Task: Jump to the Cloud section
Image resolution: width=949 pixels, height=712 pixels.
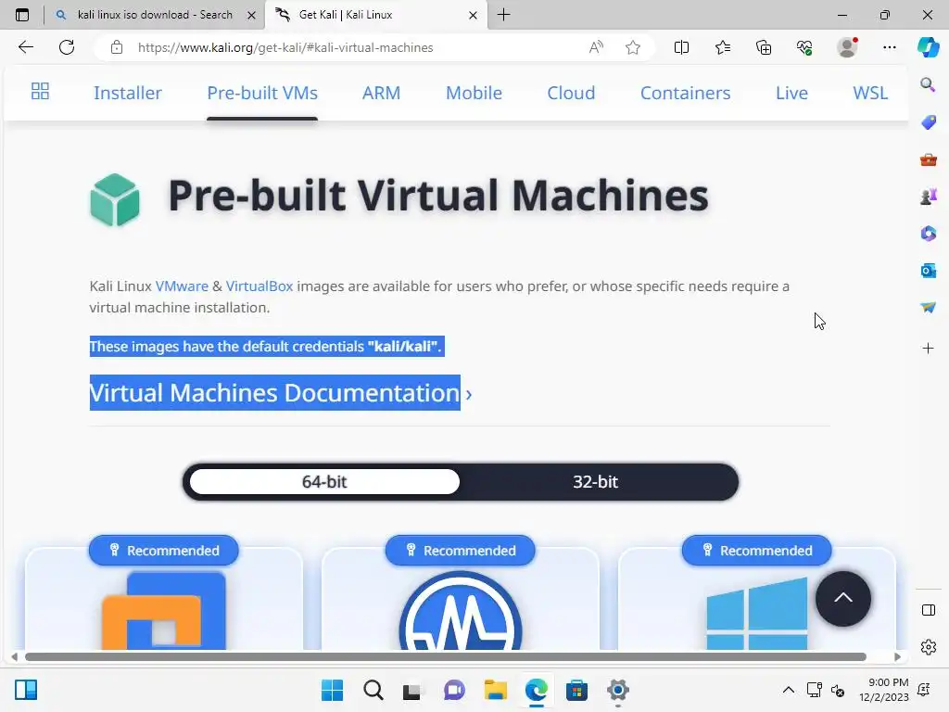Action: click(571, 93)
